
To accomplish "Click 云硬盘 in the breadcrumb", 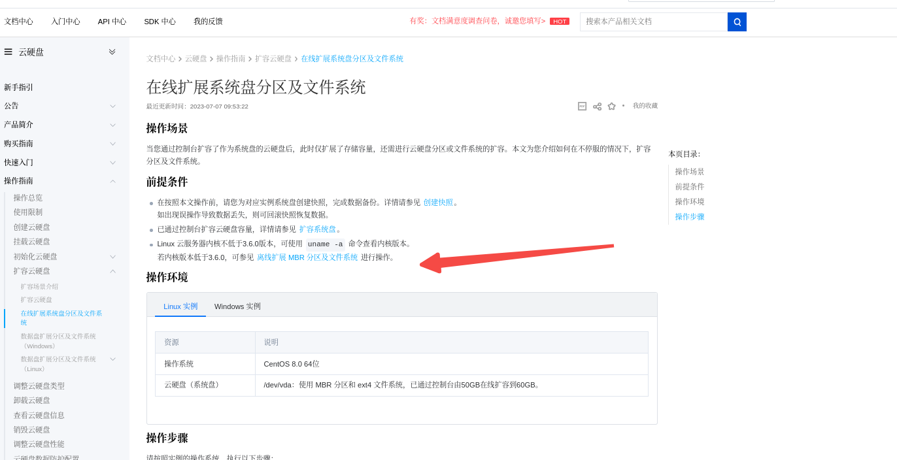I will (196, 59).
